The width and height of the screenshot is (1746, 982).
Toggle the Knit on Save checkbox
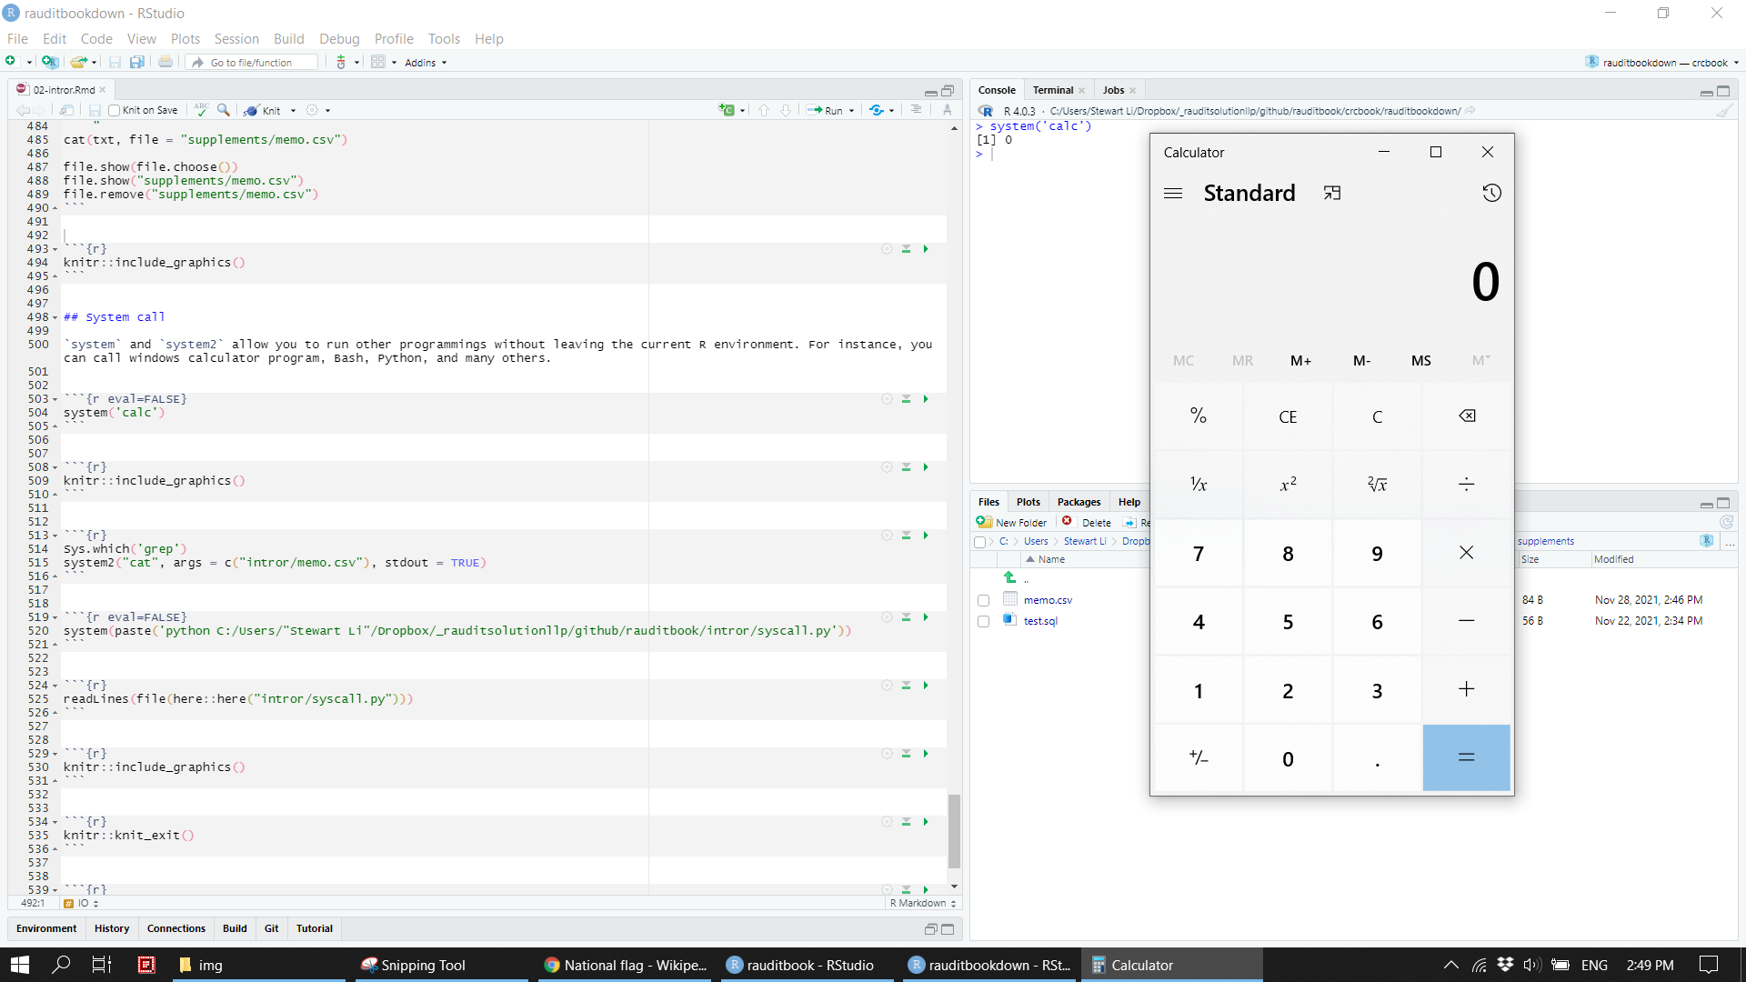click(x=113, y=110)
